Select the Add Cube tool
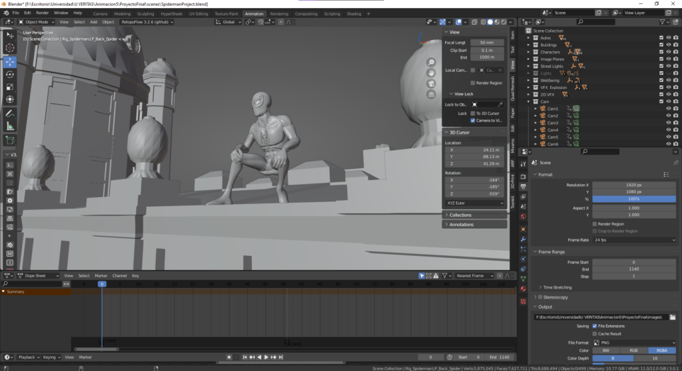This screenshot has height=371, width=682. click(x=9, y=140)
